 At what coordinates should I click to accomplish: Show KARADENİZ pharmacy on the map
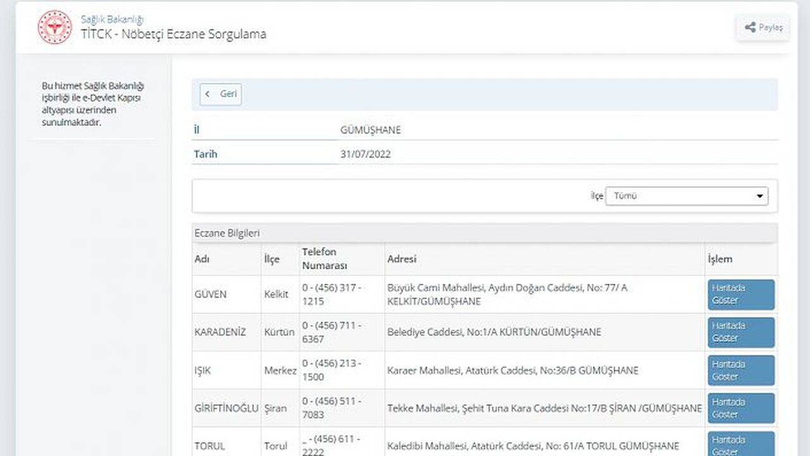[740, 332]
